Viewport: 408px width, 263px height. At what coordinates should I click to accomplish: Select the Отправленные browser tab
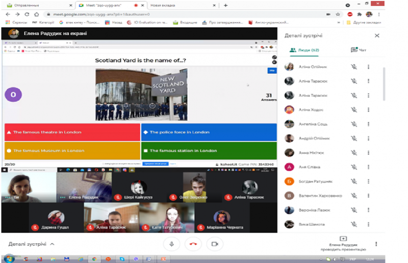click(39, 5)
